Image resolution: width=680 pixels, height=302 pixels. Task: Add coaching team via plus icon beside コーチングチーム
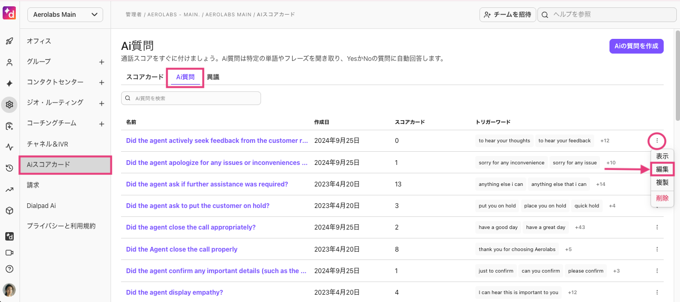pos(102,124)
